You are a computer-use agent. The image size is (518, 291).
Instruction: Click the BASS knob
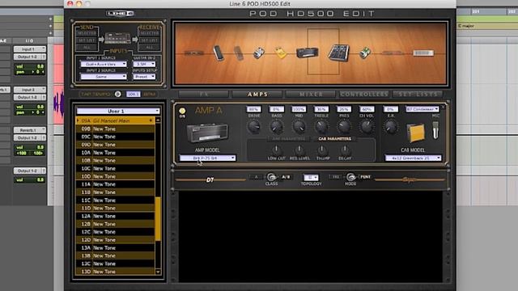[x=276, y=127]
